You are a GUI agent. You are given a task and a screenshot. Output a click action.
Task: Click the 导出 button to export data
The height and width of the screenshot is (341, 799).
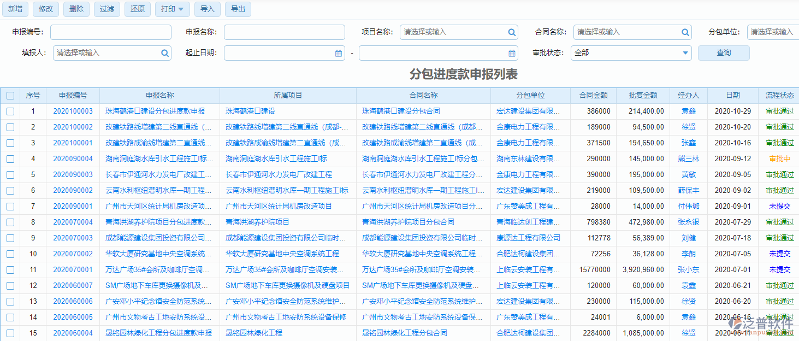[x=238, y=9]
